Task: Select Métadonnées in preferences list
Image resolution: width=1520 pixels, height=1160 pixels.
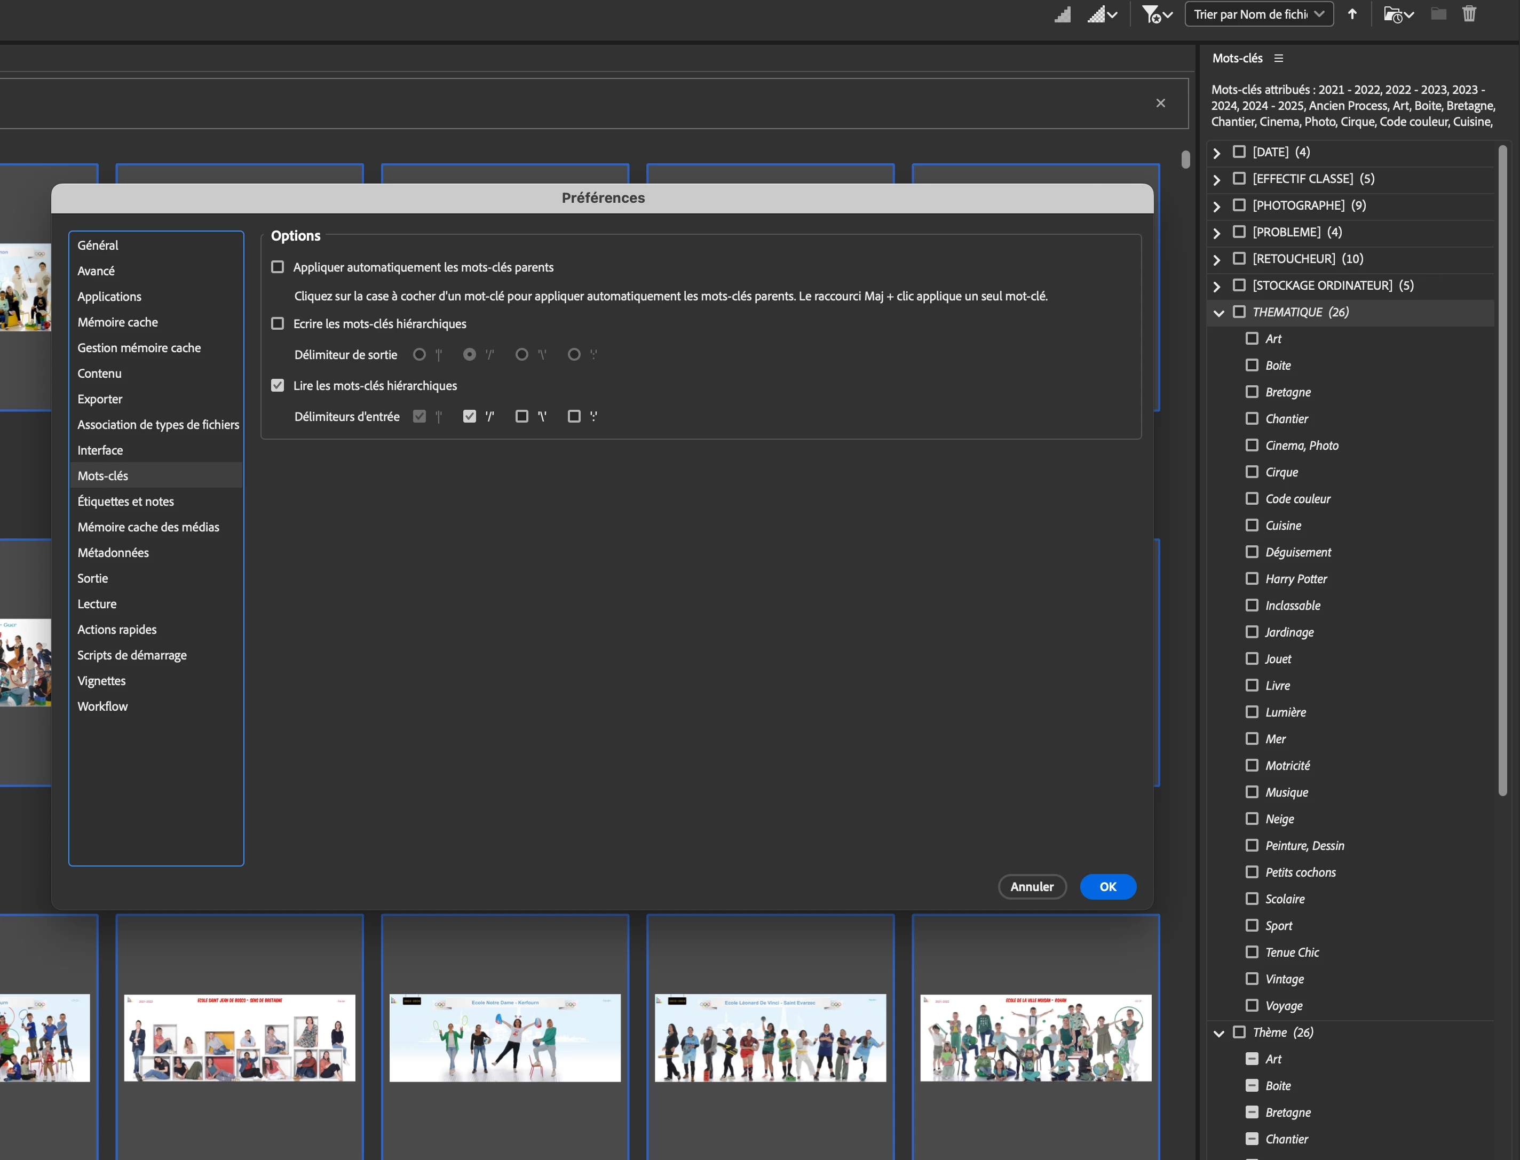Action: [113, 552]
